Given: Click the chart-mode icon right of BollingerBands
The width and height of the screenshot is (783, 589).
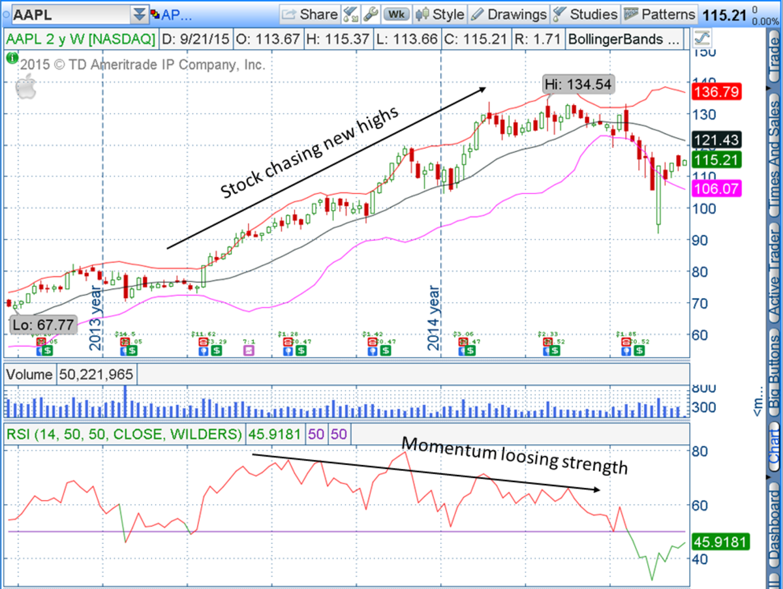Looking at the screenshot, I should (703, 39).
